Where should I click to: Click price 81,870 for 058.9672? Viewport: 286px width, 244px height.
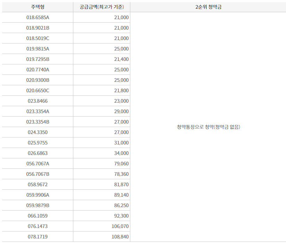click(x=121, y=184)
